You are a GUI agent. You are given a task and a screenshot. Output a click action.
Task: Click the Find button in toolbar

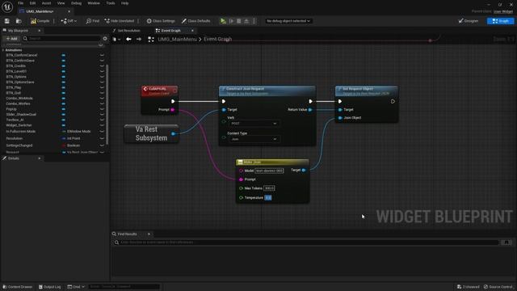(x=93, y=21)
